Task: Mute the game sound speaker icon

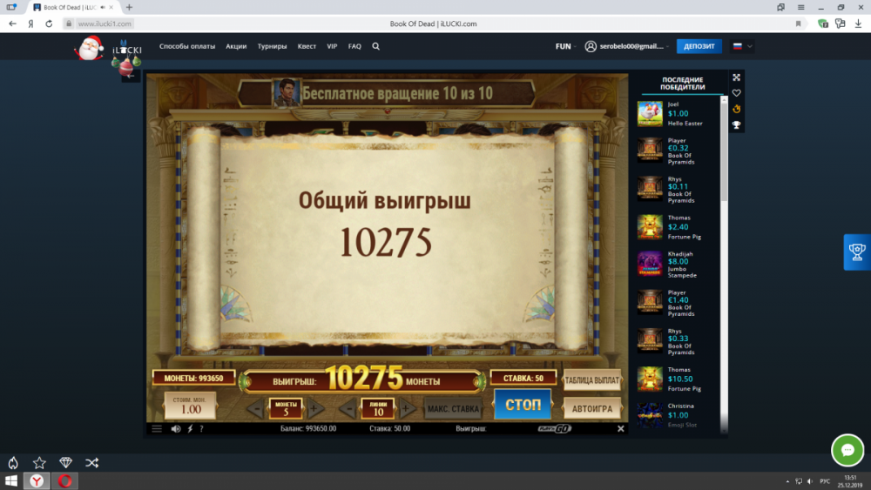Action: 176,428
